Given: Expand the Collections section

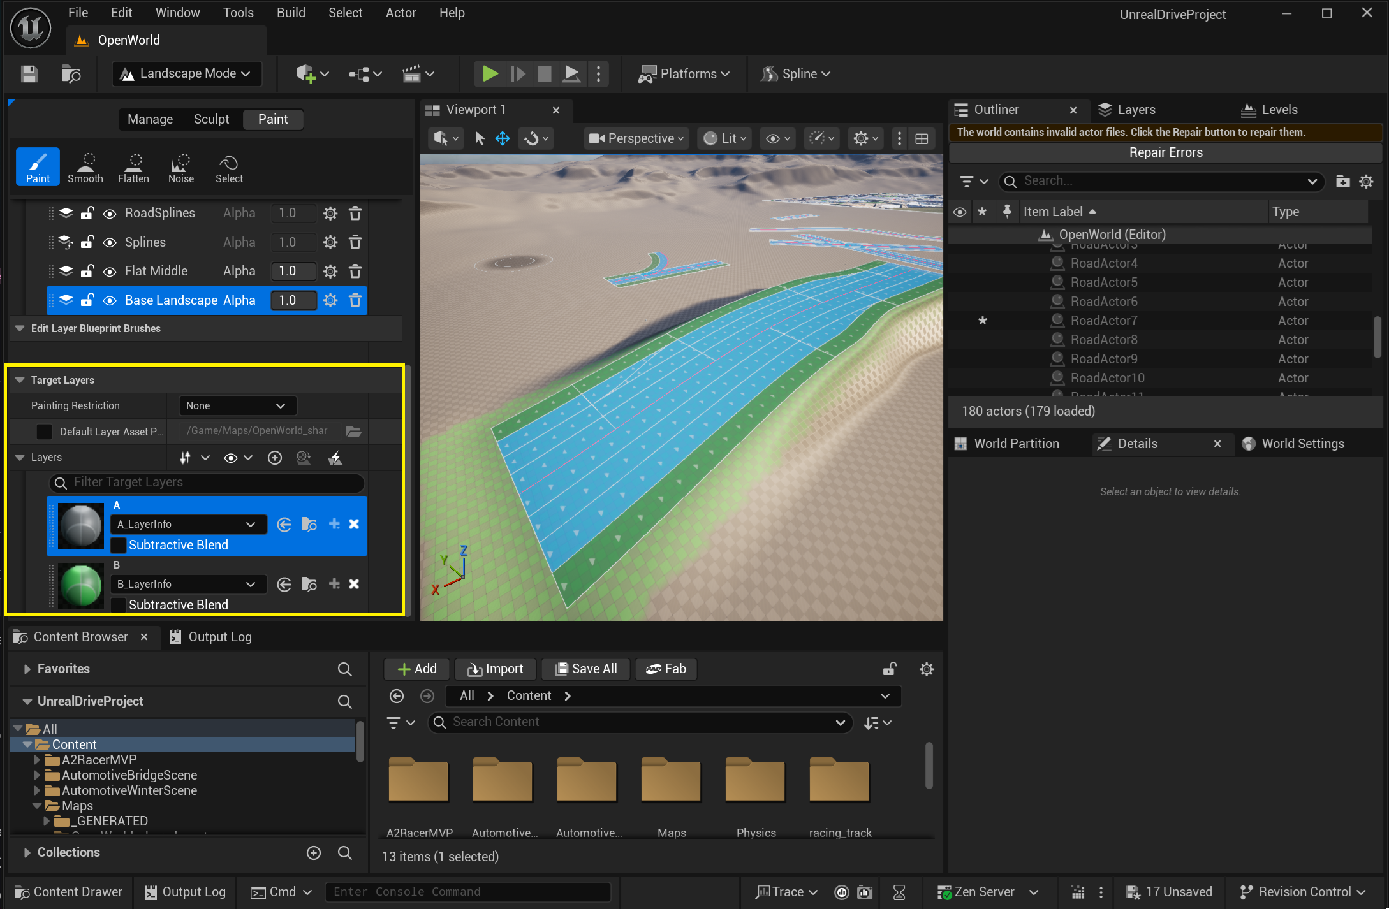Looking at the screenshot, I should [x=27, y=852].
